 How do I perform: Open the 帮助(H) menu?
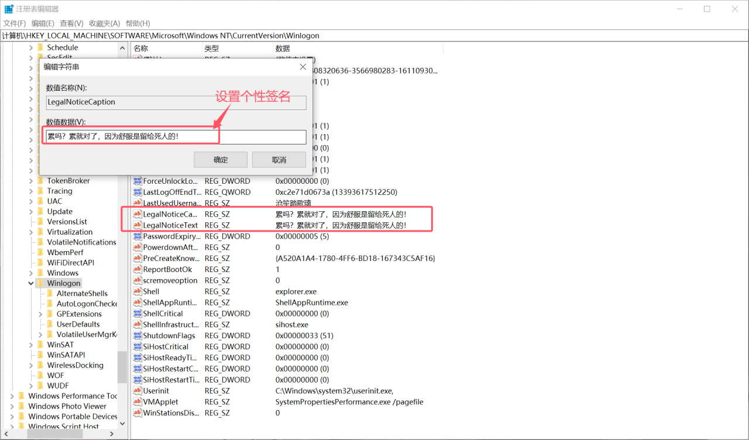point(138,23)
